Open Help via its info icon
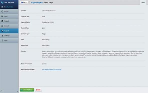Viewport: 148px width, 93px height. pos(2,41)
